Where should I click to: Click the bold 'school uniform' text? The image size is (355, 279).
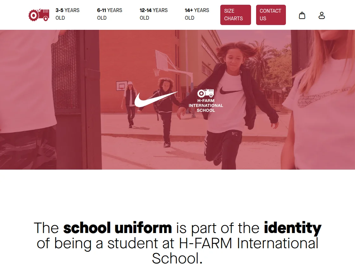[x=118, y=228]
